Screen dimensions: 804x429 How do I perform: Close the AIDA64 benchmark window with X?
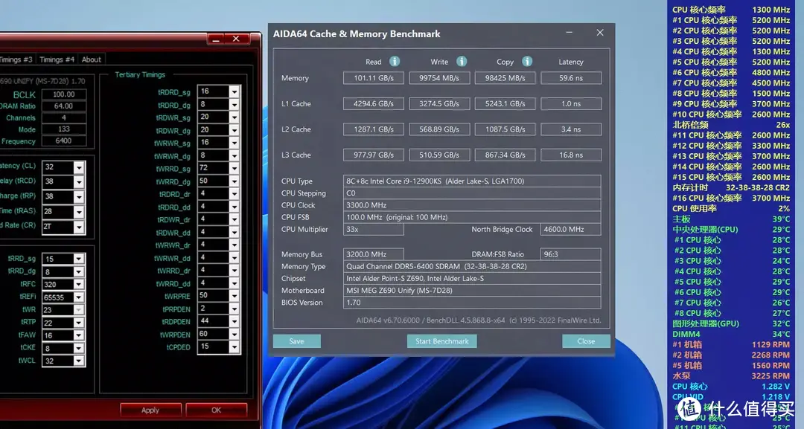(x=600, y=33)
